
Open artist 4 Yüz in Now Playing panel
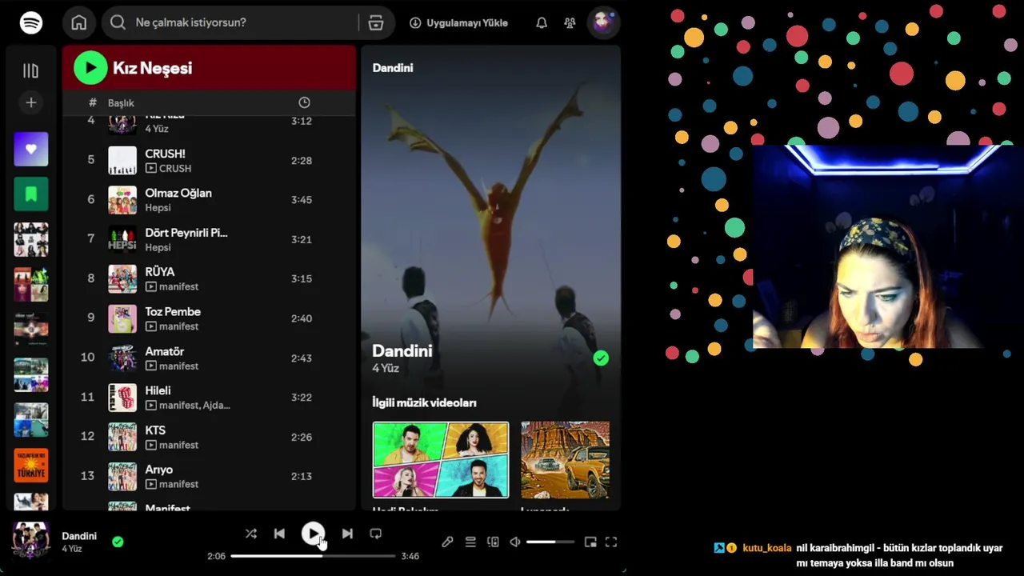pyautogui.click(x=386, y=368)
